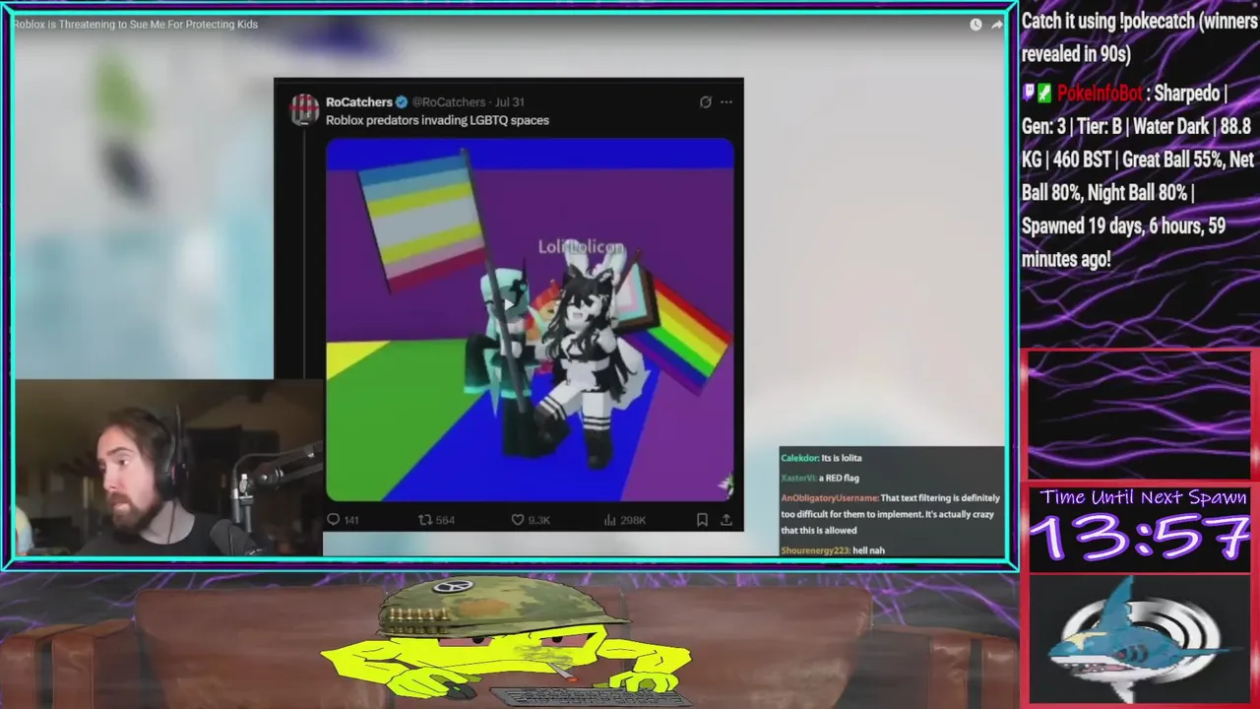1260x709 pixels.
Task: Open the Roblox pride flag tweet image
Action: click(x=530, y=320)
